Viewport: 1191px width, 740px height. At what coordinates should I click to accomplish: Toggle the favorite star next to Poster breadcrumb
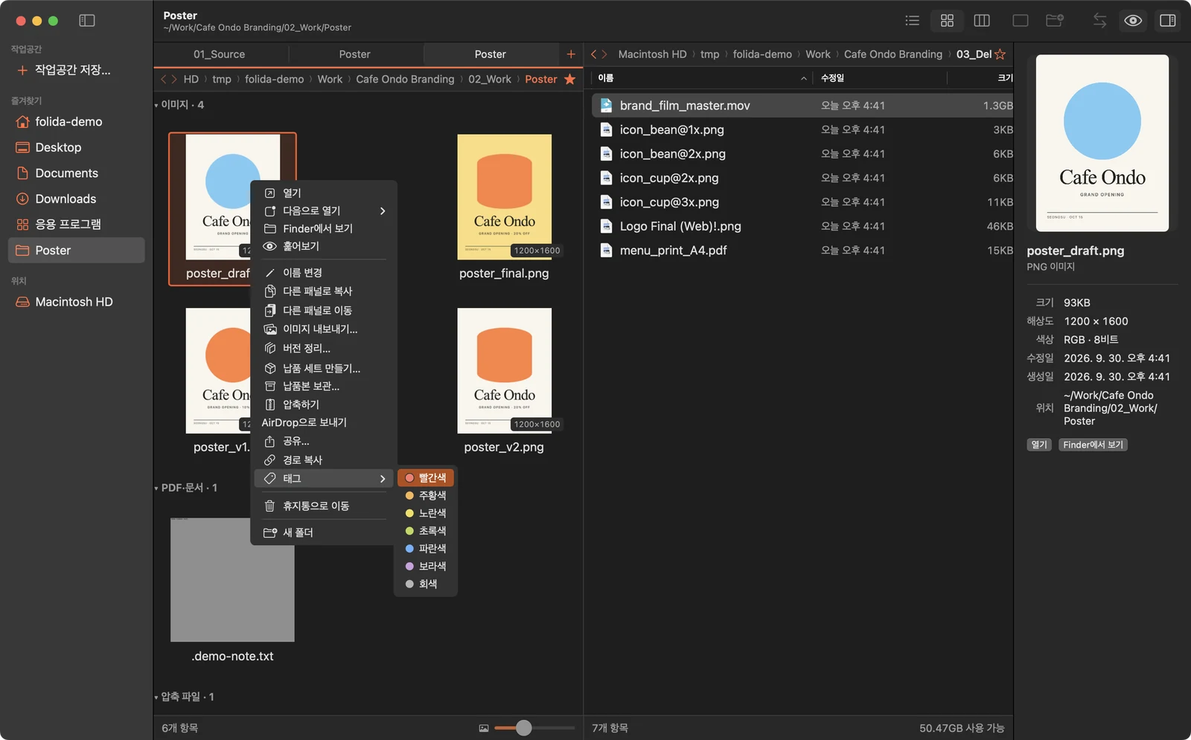click(x=570, y=79)
